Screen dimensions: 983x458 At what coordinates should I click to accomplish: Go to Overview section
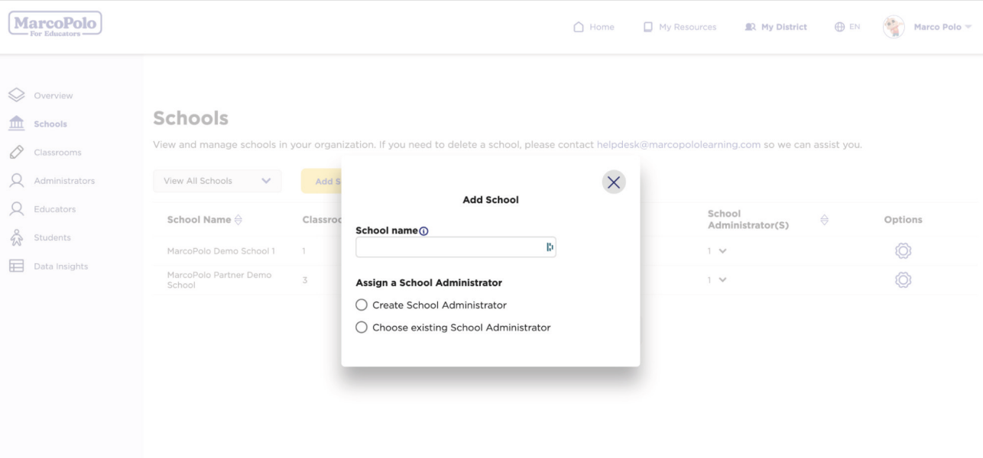(x=53, y=95)
